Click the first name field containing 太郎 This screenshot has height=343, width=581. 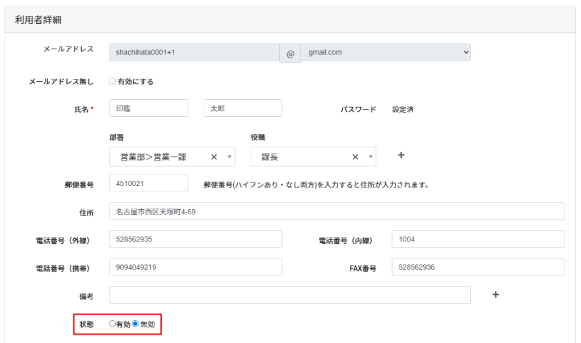(x=242, y=108)
